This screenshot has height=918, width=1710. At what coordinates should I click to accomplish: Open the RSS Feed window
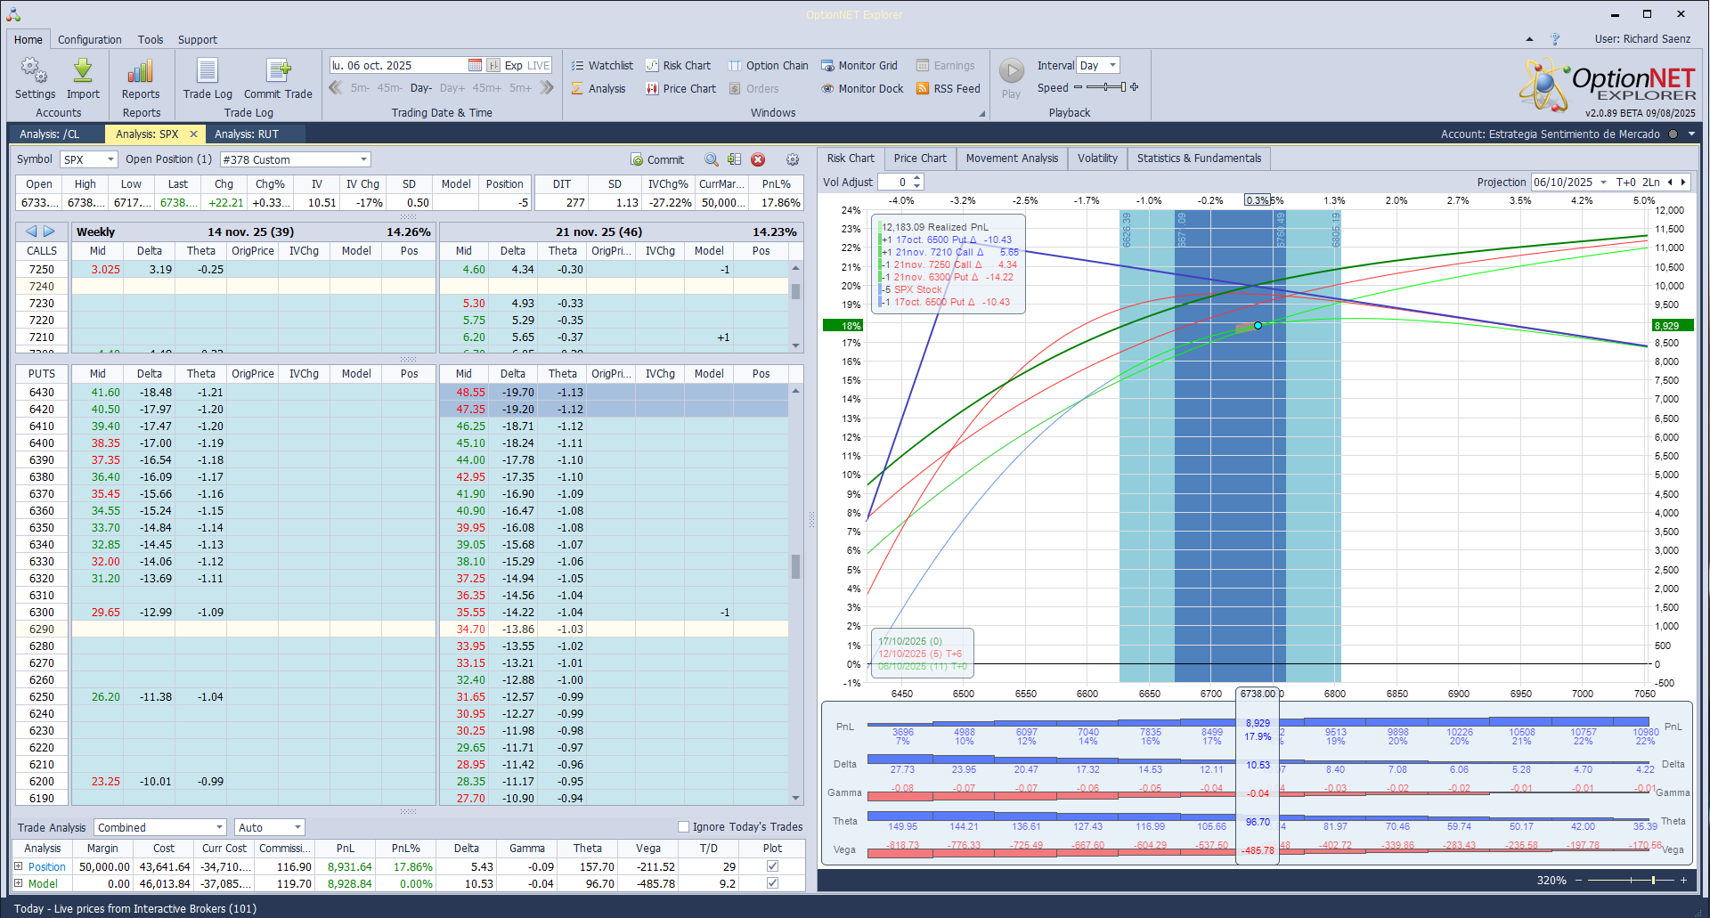click(x=948, y=89)
